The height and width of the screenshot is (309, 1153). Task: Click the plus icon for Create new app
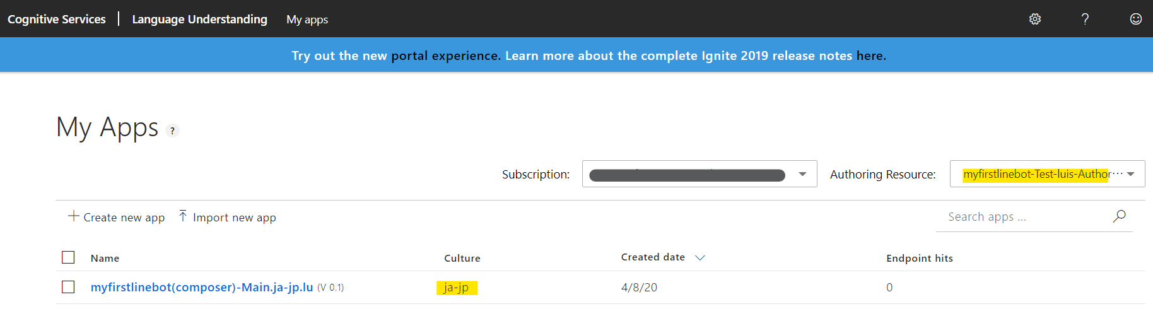(74, 216)
